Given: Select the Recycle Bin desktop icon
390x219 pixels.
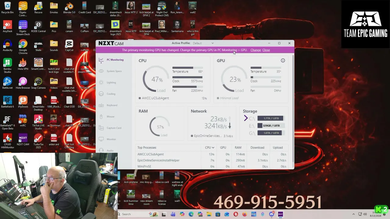Looking at the screenshot, I should pos(7,8).
